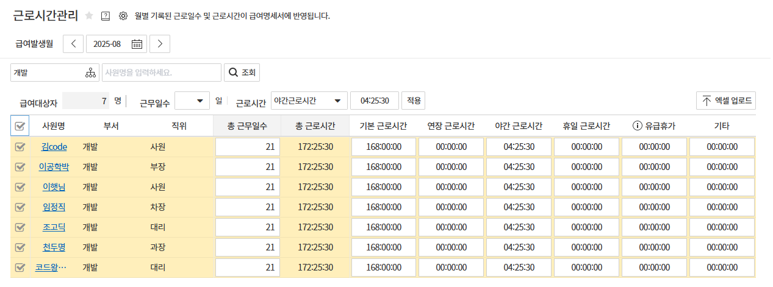Sort by 총 근무일수 column header
Image resolution: width=773 pixels, height=287 pixels.
(247, 126)
